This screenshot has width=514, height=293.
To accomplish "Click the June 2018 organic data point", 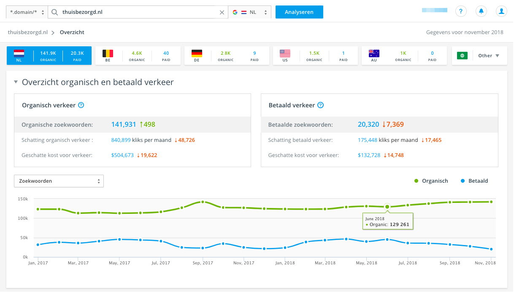I will coord(387,207).
